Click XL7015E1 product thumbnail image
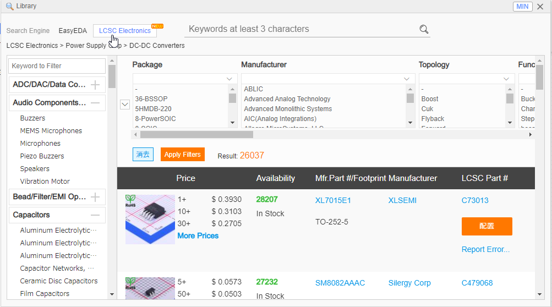 pos(150,220)
